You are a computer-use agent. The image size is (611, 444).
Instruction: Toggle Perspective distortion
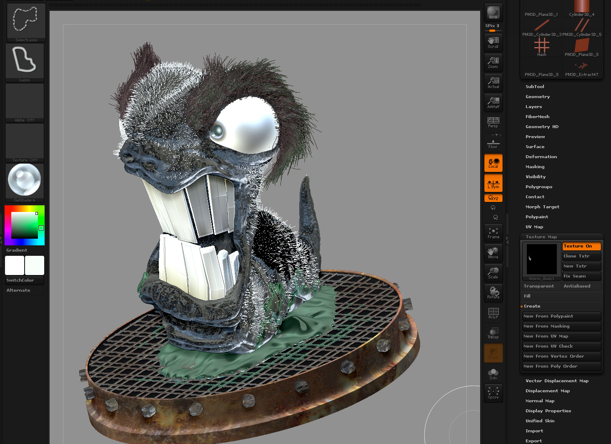point(493,122)
